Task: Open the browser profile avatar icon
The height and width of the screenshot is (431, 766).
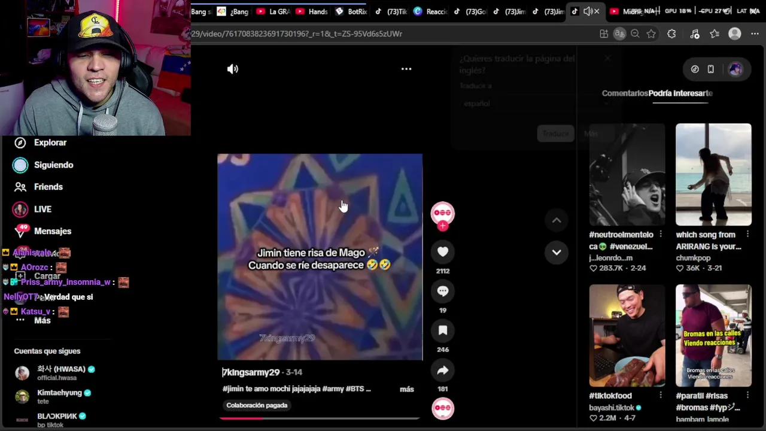Action: click(x=735, y=34)
